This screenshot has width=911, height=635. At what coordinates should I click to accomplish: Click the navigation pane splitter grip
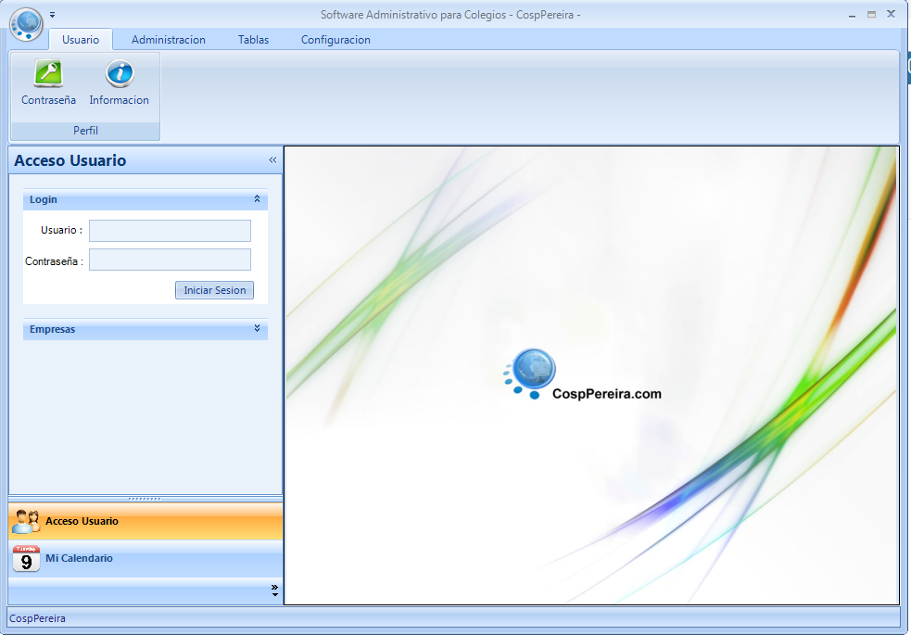[x=145, y=499]
